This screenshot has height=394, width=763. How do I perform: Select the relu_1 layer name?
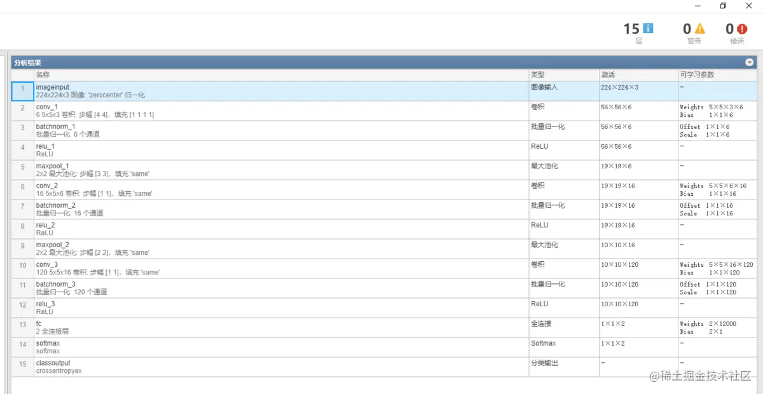(x=46, y=146)
